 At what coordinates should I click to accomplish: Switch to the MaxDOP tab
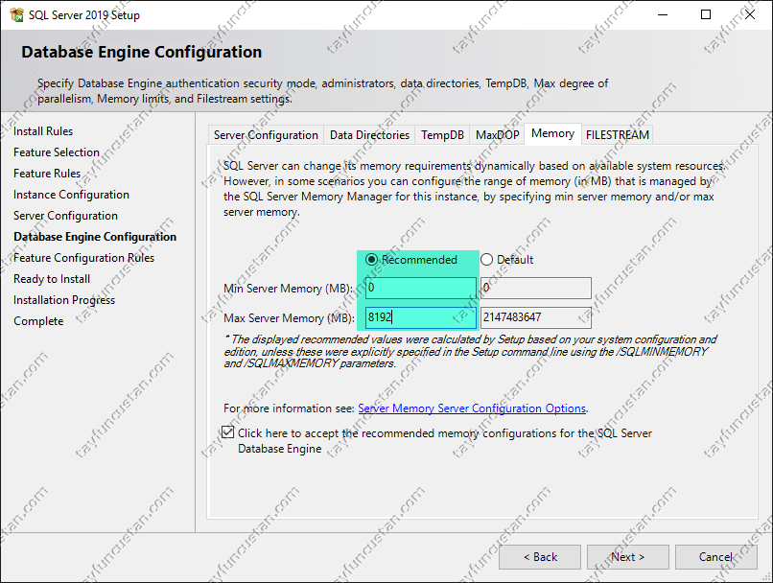497,135
